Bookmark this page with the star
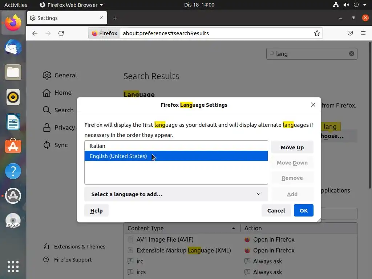The width and height of the screenshot is (372, 279). (x=317, y=33)
